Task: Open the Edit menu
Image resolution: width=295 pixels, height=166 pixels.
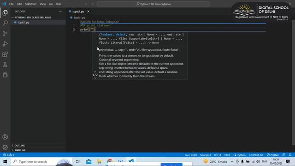Action: point(19,4)
